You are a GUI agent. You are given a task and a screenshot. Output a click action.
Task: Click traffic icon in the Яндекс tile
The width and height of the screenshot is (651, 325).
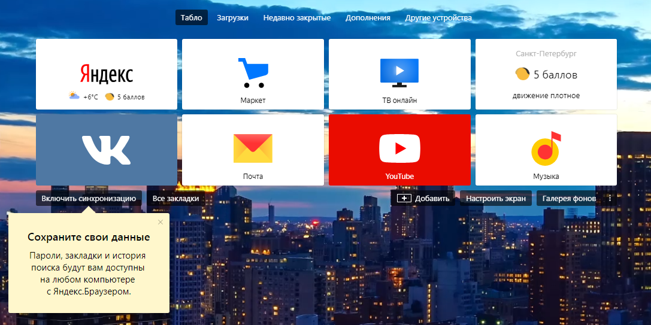point(109,97)
